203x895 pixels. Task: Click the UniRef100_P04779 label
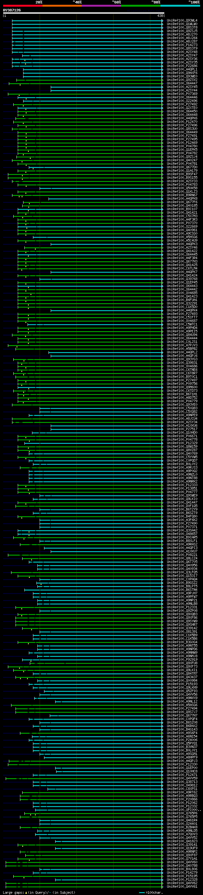pyautogui.click(x=182, y=401)
